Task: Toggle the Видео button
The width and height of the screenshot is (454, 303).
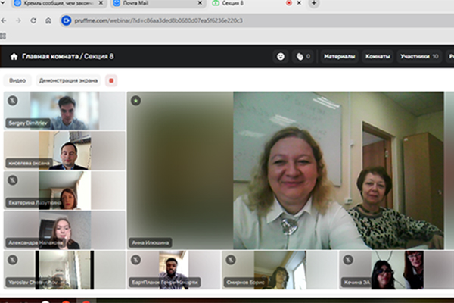Action: (x=17, y=80)
